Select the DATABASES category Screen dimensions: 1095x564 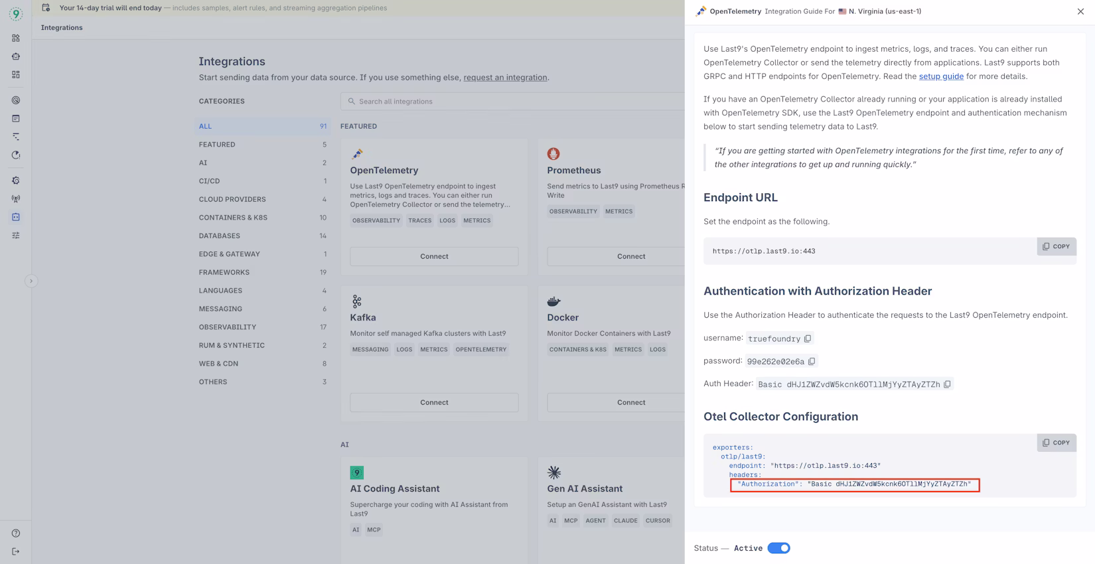[263, 236]
